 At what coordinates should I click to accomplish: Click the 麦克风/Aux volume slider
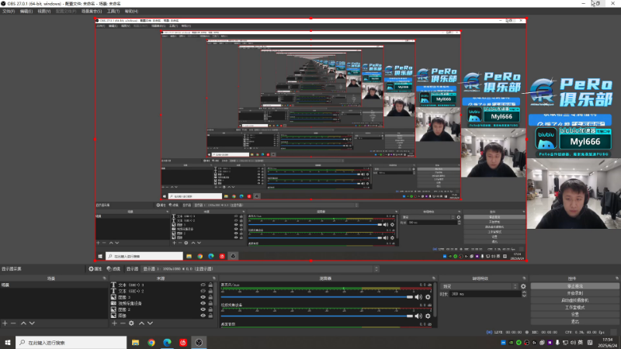(317, 297)
